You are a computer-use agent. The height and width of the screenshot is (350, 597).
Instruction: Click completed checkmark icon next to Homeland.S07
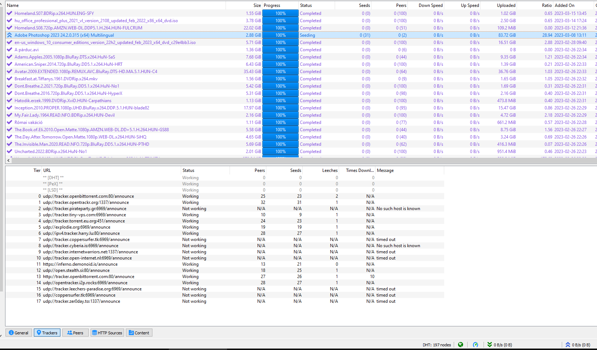point(9,13)
